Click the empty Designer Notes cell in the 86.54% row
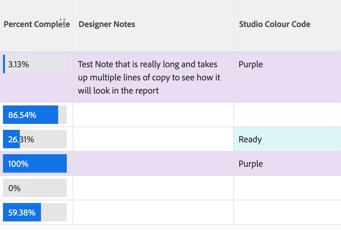The width and height of the screenshot is (341, 230). click(x=153, y=115)
